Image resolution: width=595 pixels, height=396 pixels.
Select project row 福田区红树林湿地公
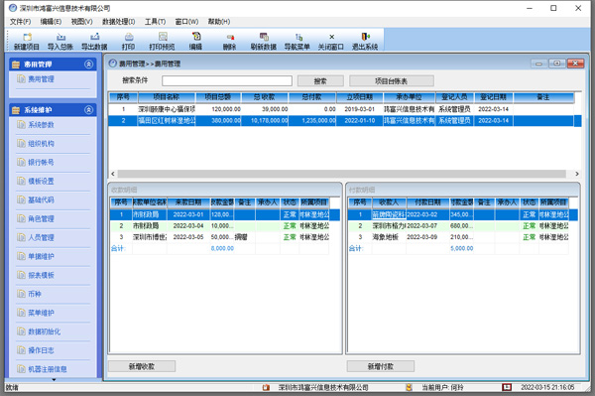pyautogui.click(x=344, y=121)
